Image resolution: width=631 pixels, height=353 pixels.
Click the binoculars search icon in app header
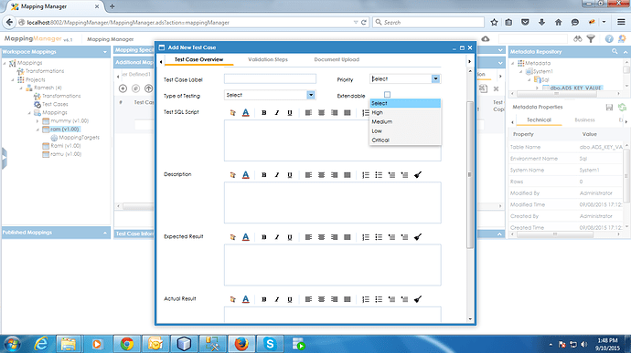[x=578, y=39]
